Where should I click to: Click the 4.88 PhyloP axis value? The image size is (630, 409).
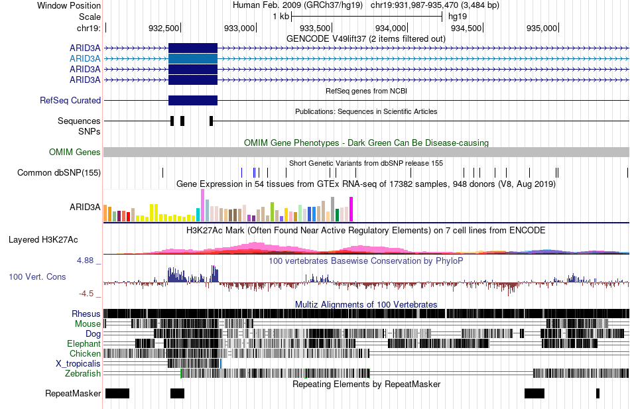[x=85, y=261]
